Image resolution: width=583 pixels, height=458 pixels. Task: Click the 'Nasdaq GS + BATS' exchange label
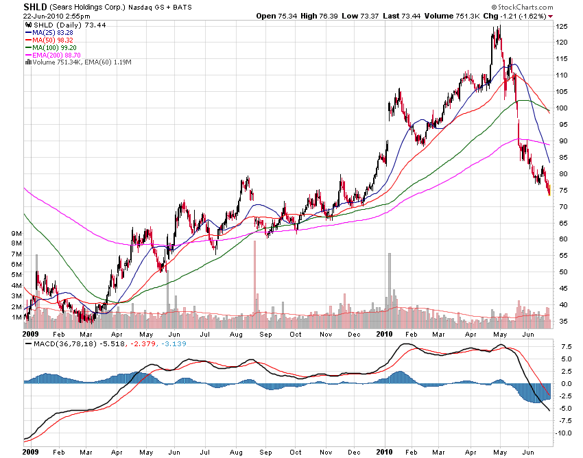[160, 8]
